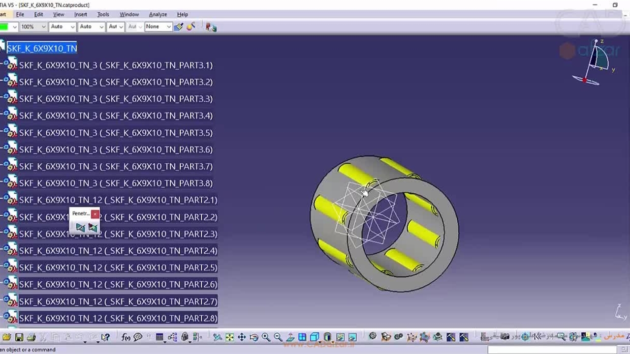Click the What's This help cursor icon
Image resolution: width=630 pixels, height=354 pixels.
click(x=105, y=337)
